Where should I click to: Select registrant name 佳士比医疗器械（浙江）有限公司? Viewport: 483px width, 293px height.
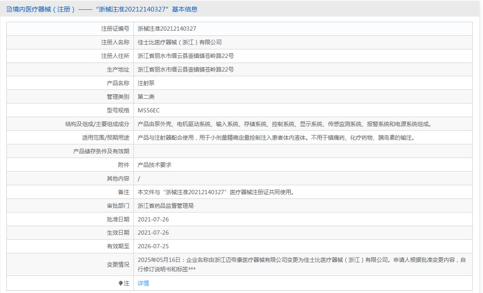[x=179, y=42]
